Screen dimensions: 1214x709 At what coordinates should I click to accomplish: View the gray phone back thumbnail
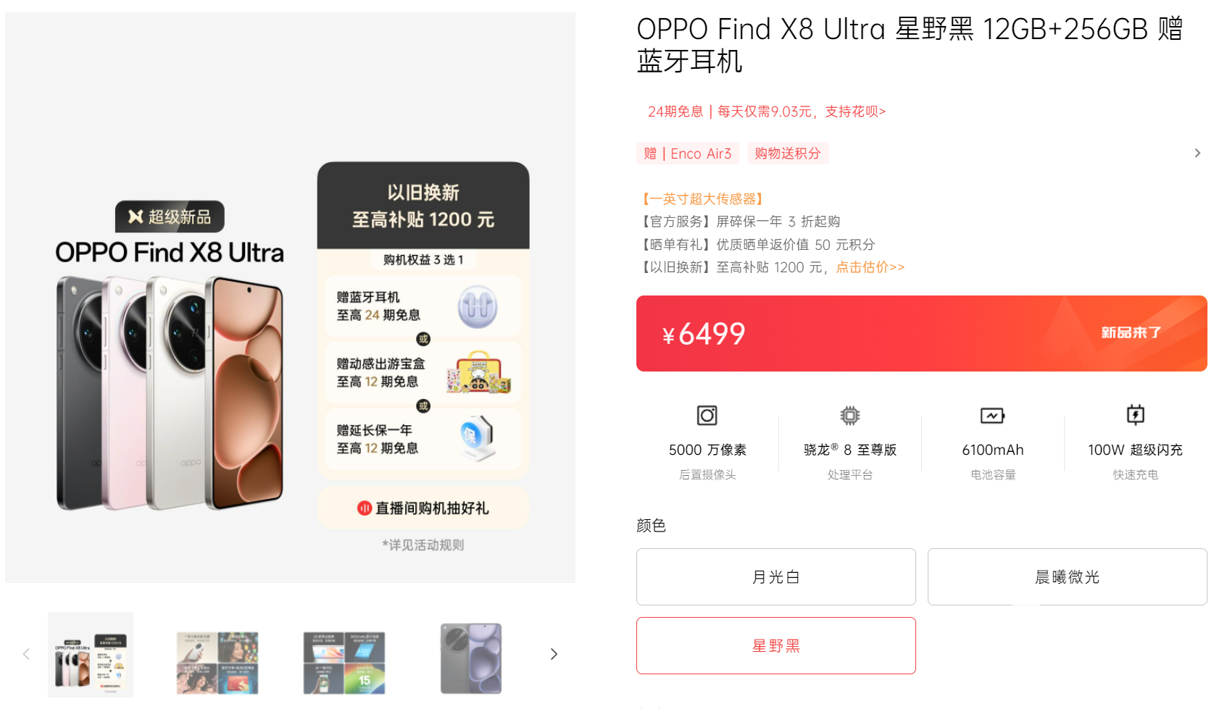(471, 658)
